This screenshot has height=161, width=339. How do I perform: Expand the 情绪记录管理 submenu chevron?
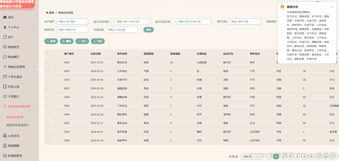pyautogui.click(x=34, y=67)
